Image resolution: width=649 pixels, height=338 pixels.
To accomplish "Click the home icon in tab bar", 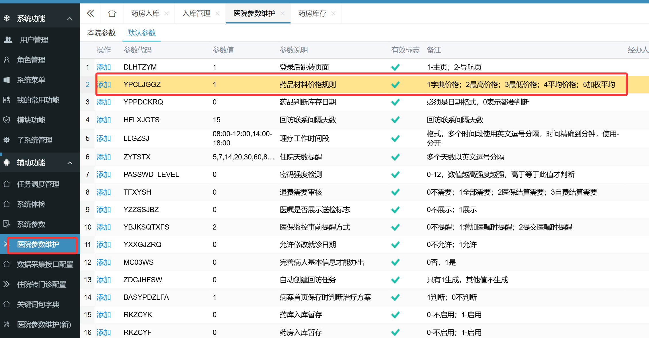I will point(112,13).
